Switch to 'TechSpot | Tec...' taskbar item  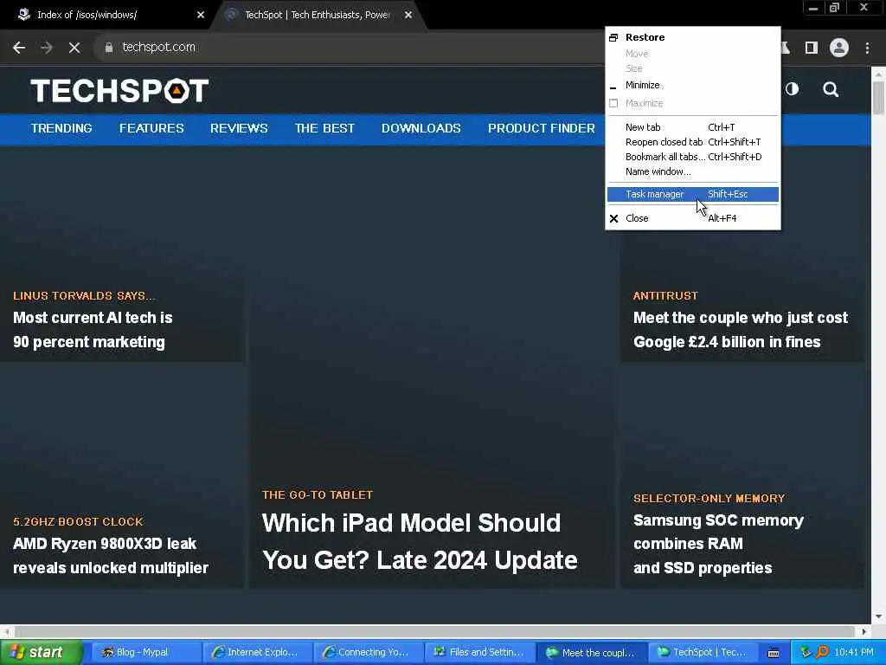(703, 653)
